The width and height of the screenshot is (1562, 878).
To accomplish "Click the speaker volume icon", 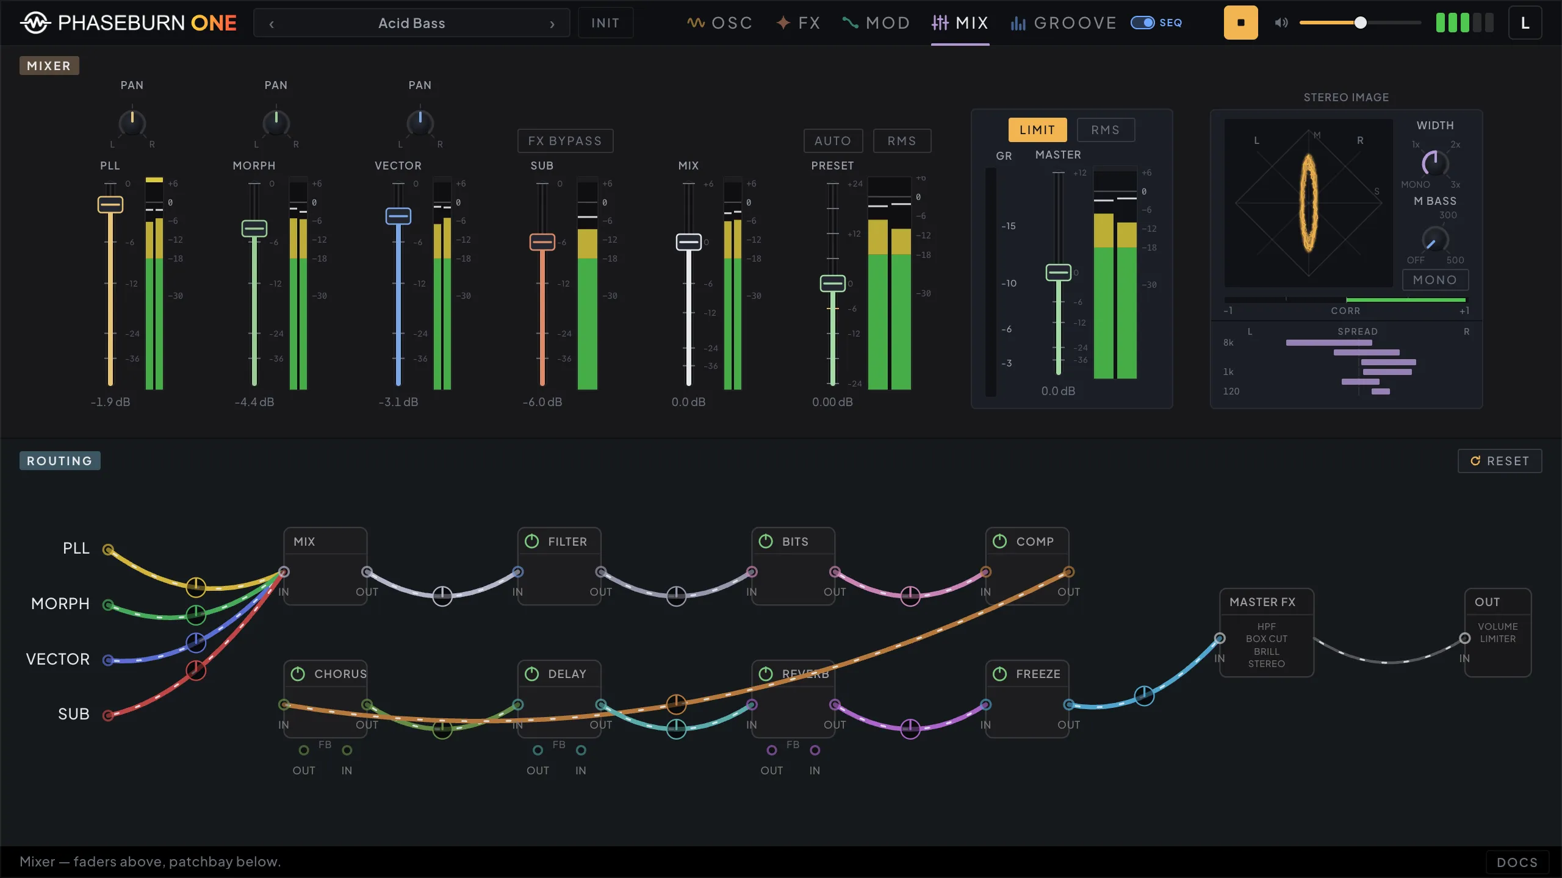I will [1281, 23].
